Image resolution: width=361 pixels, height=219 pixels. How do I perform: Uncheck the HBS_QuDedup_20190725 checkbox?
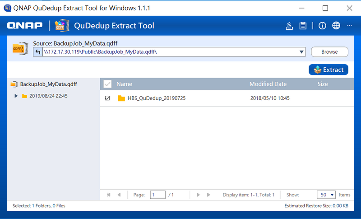coord(107,98)
